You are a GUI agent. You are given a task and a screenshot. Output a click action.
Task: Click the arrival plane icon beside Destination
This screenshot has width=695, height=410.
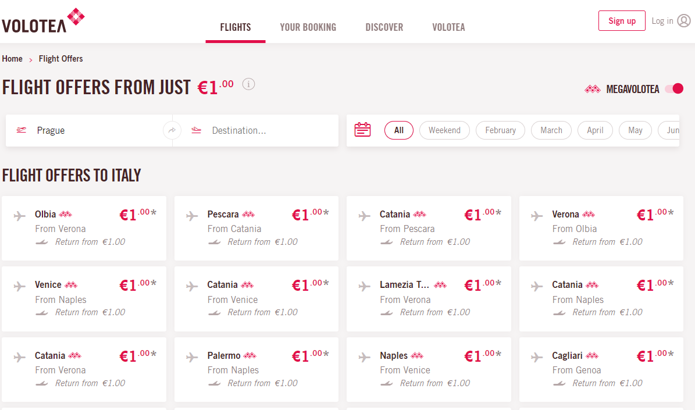[x=197, y=130]
